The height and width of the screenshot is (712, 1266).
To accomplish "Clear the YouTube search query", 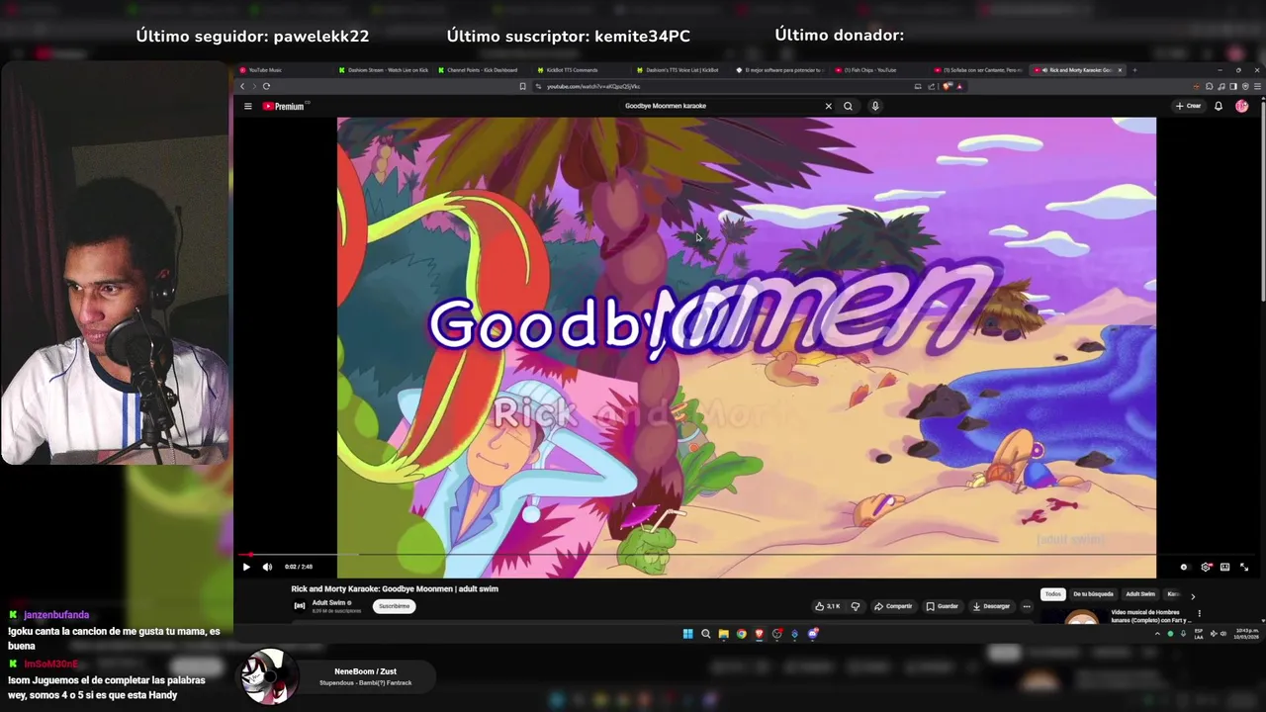I will [829, 106].
